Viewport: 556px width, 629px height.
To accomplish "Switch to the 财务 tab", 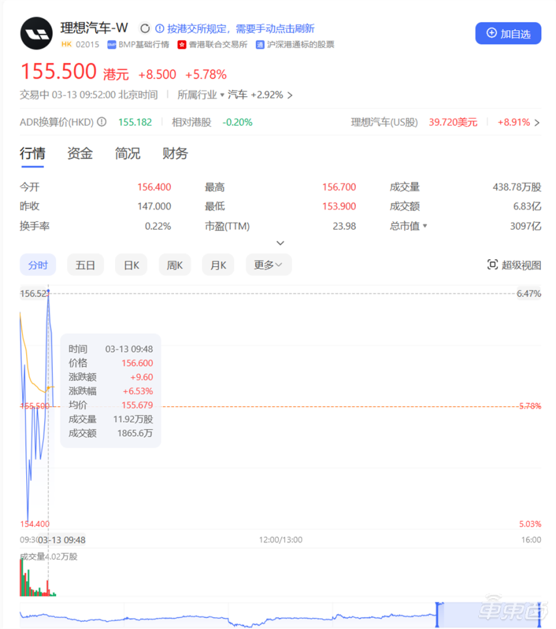I will [175, 154].
